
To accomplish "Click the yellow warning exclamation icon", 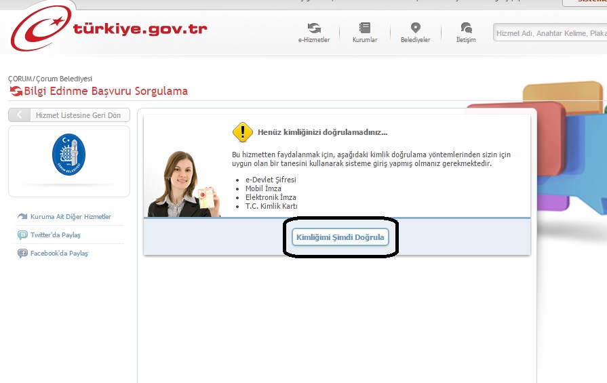I will click(x=242, y=132).
